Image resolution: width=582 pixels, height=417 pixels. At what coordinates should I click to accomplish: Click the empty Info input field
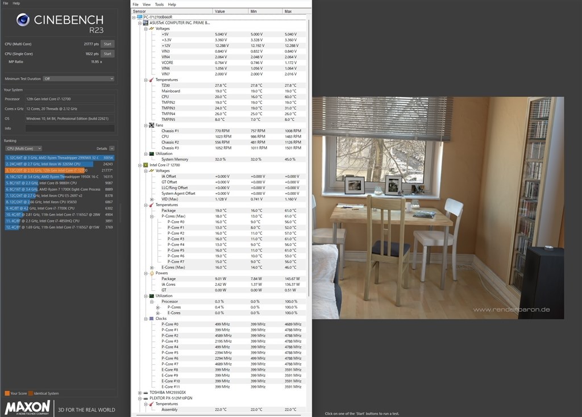pyautogui.click(x=70, y=128)
